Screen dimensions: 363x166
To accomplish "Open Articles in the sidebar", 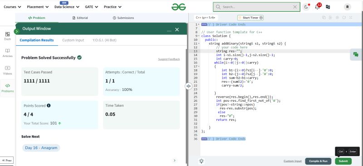I will (x=7, y=53).
